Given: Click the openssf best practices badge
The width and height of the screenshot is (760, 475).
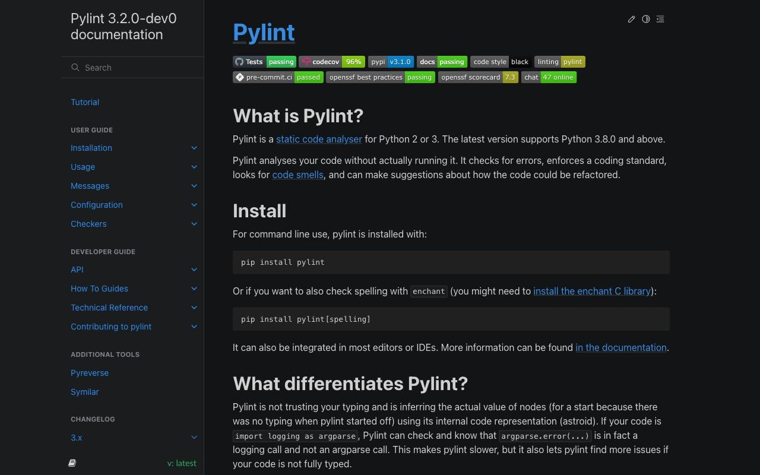Looking at the screenshot, I should 381,77.
